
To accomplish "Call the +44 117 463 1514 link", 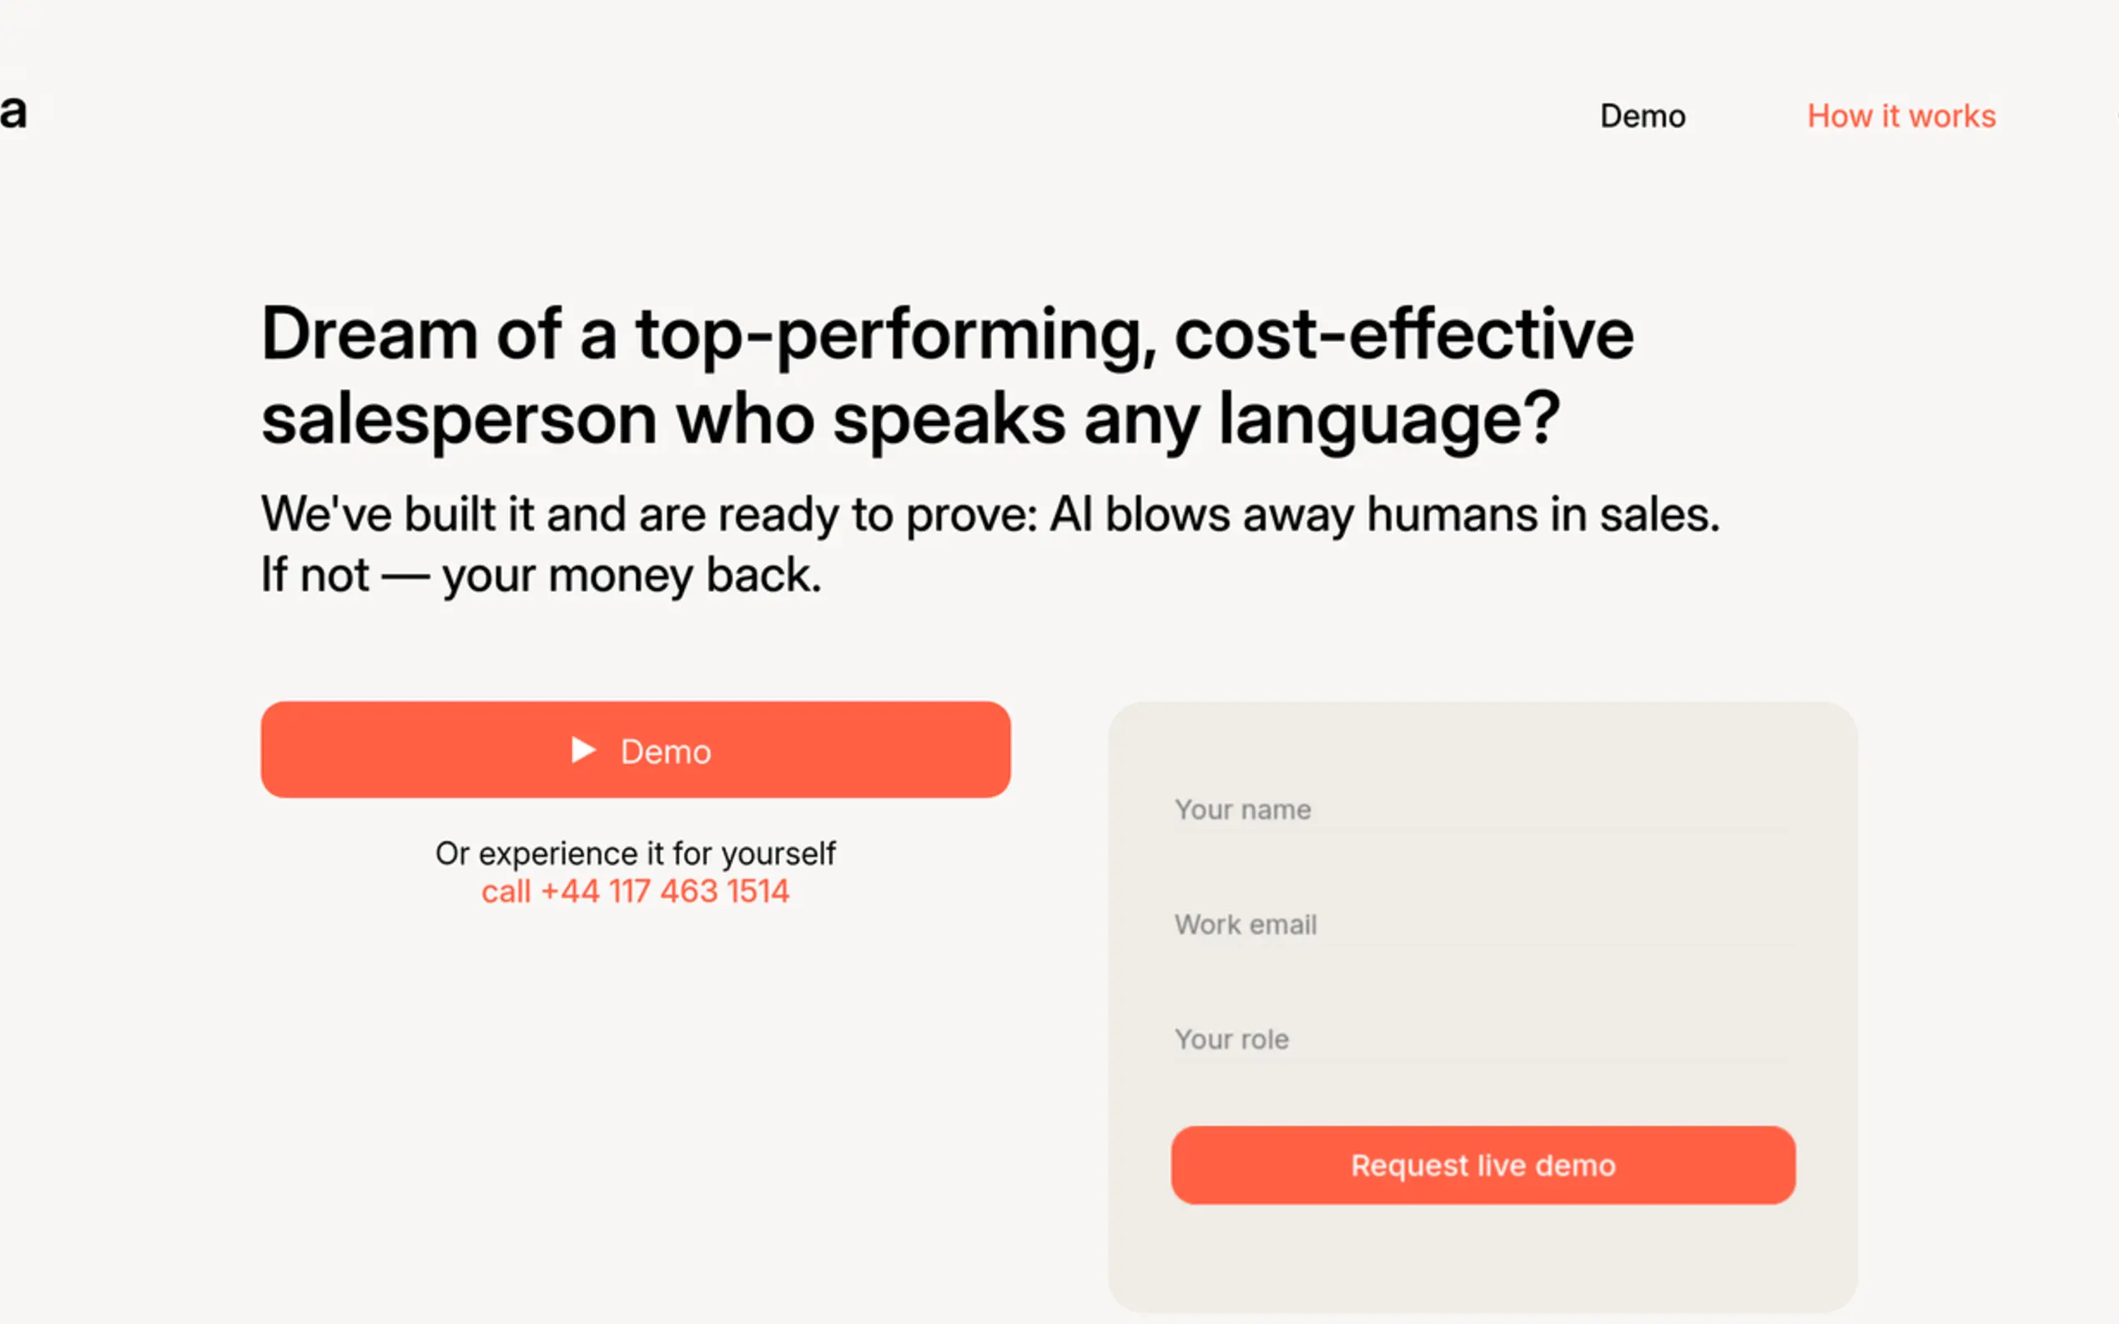I will 635,891.
